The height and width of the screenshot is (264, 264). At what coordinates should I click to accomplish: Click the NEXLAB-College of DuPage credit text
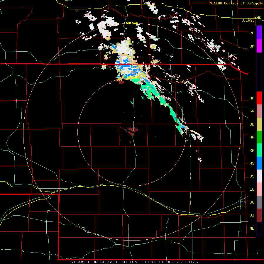[x=234, y=3]
